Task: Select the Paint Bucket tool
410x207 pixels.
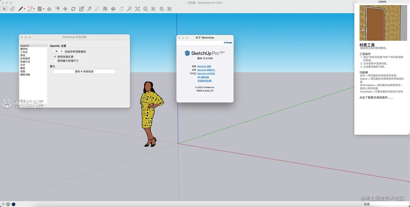Action: pos(105,9)
